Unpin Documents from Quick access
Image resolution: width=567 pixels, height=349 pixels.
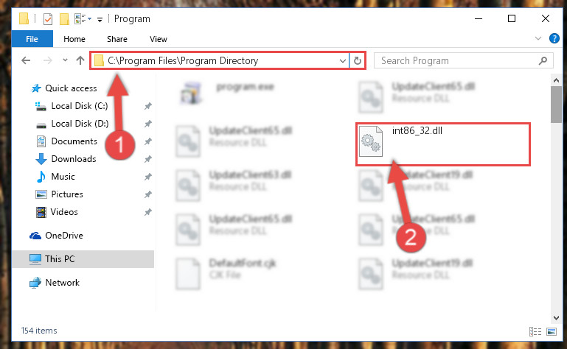point(148,141)
